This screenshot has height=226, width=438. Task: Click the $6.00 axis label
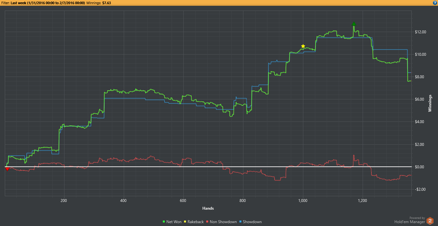pyautogui.click(x=420, y=99)
